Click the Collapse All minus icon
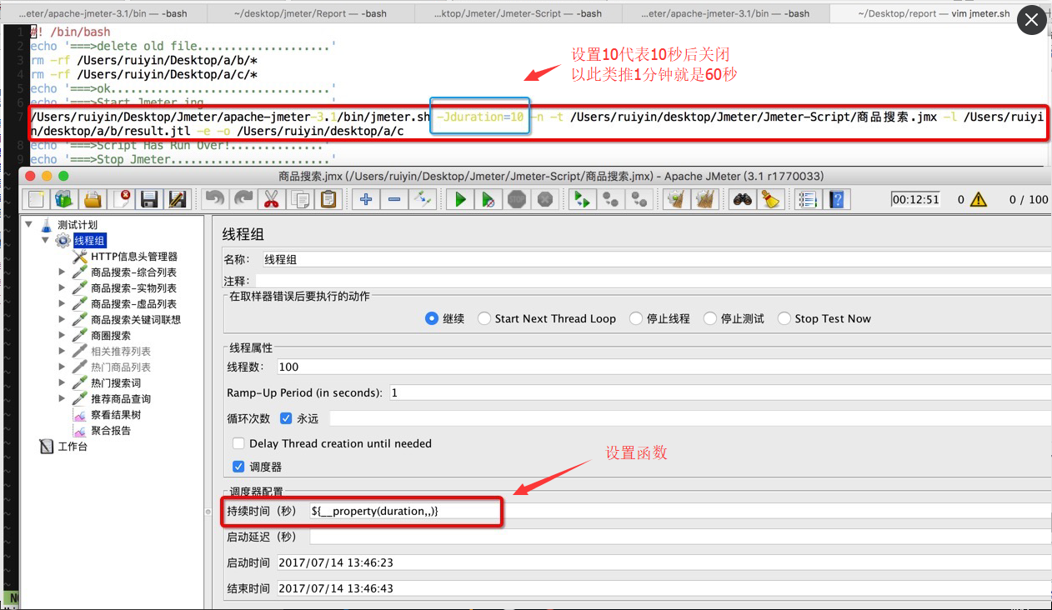Viewport: 1052px width, 610px height. 394,199
